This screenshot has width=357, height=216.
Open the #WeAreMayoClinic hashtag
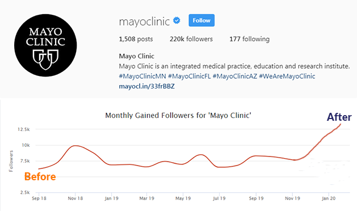(287, 76)
